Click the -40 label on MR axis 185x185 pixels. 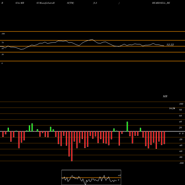(181, 145)
